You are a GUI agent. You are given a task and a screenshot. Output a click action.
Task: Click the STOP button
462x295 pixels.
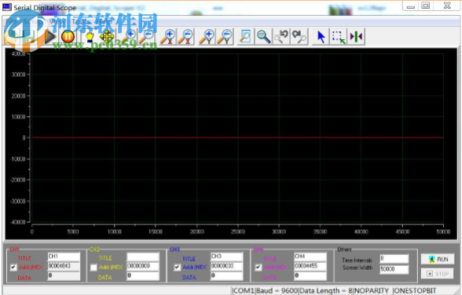click(x=438, y=274)
